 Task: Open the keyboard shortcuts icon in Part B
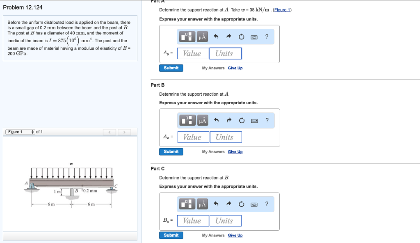click(x=254, y=120)
